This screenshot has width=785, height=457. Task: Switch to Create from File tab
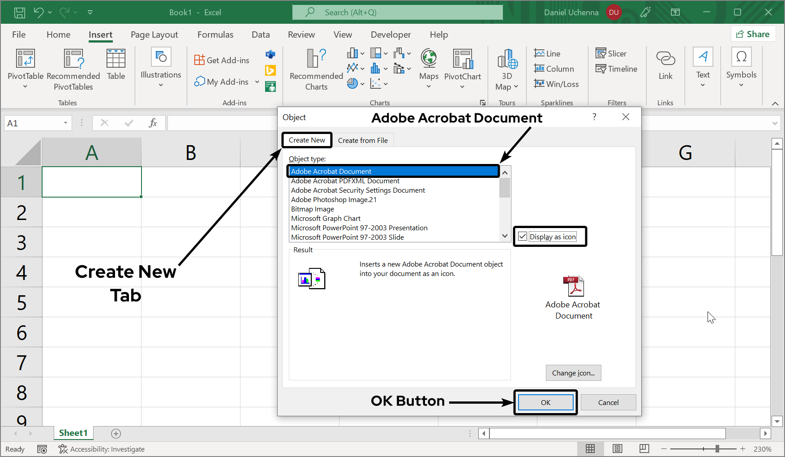[x=363, y=140]
